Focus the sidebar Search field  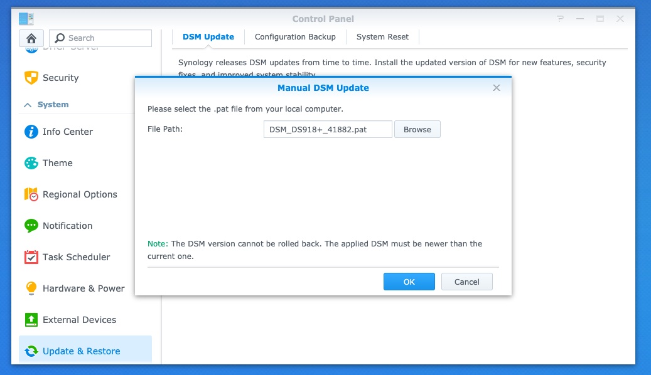point(100,38)
